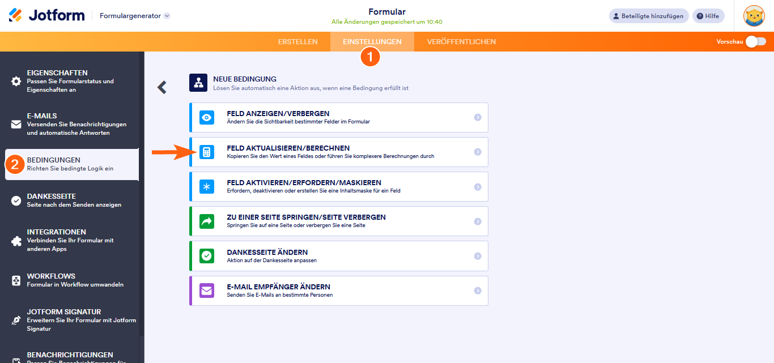Expand arrow on Dankesseite ändern row
Screen dimensions: 774x363
(478, 256)
